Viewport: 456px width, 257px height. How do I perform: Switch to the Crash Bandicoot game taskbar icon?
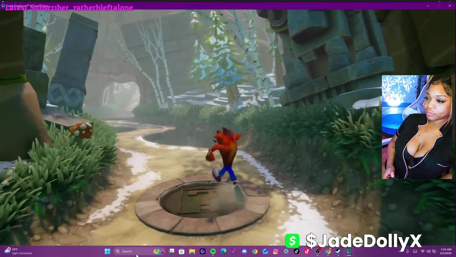(349, 251)
